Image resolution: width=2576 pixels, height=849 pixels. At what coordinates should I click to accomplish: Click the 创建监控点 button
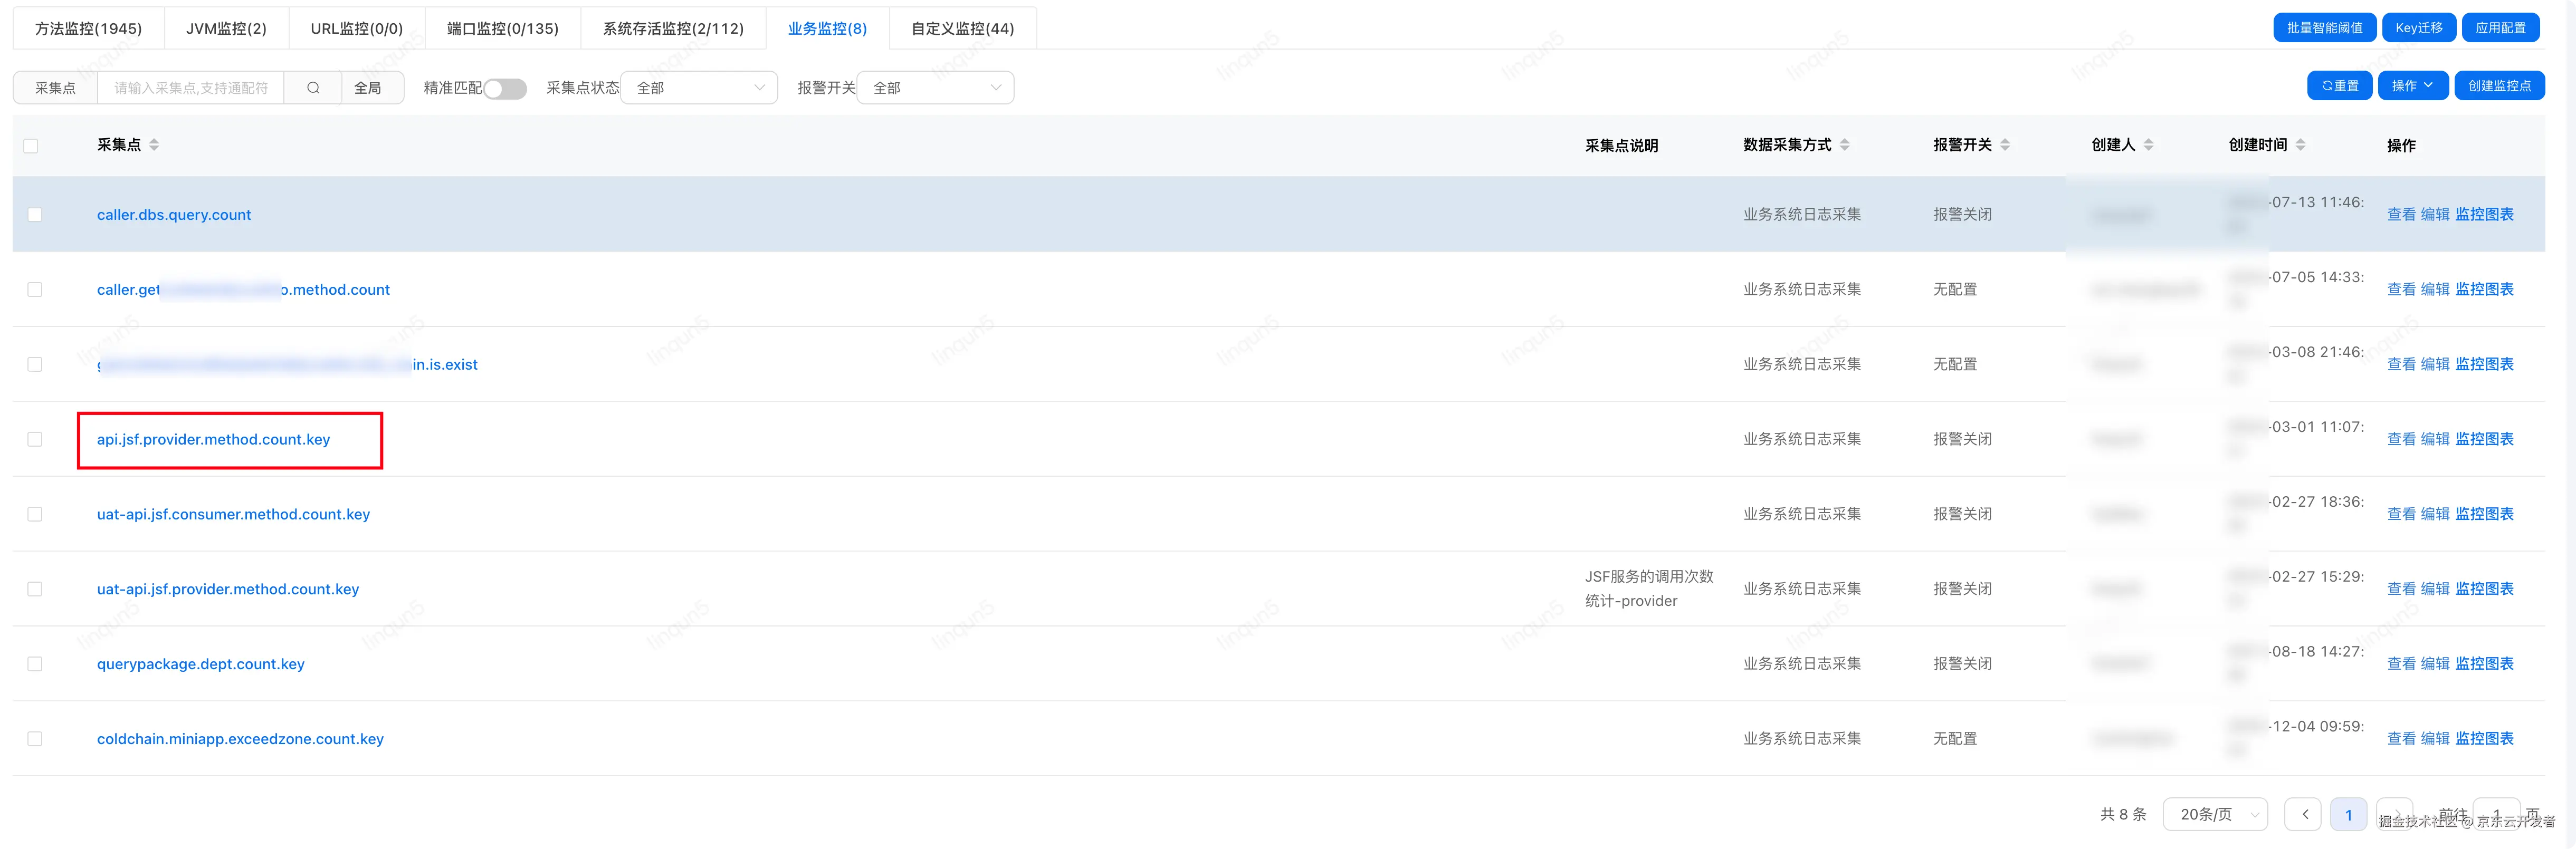tap(2499, 86)
